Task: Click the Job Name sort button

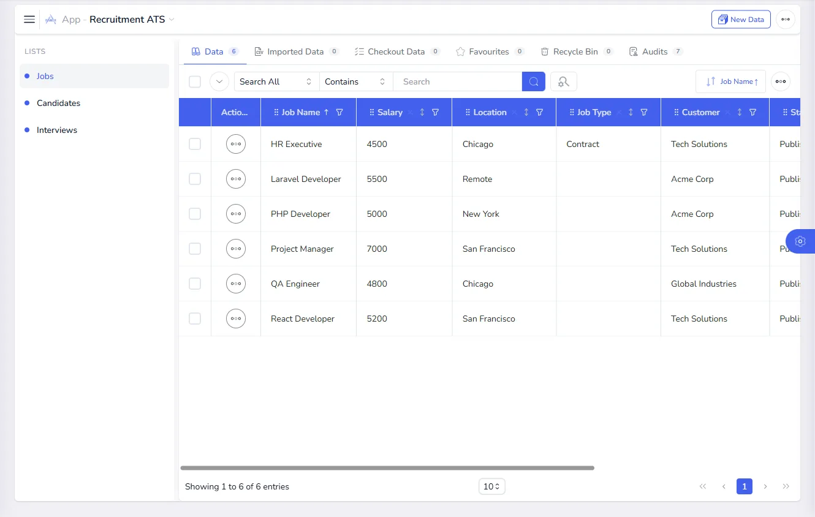Action: coord(730,81)
